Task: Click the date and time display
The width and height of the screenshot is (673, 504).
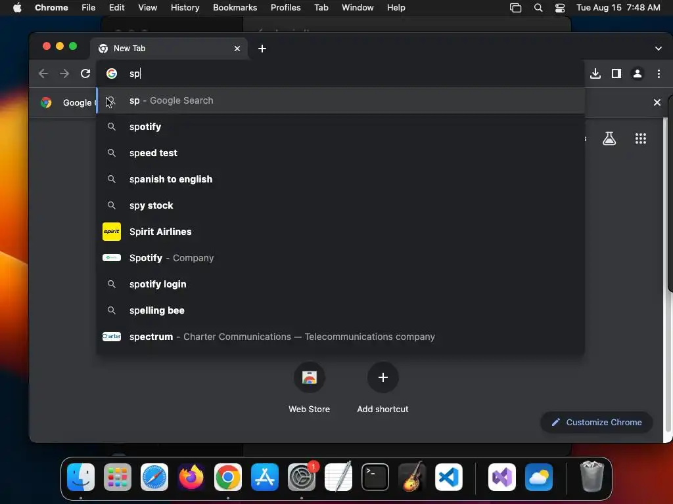Action: (618, 7)
